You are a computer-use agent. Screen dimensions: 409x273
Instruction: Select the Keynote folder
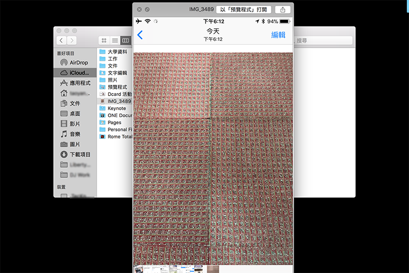[115, 108]
